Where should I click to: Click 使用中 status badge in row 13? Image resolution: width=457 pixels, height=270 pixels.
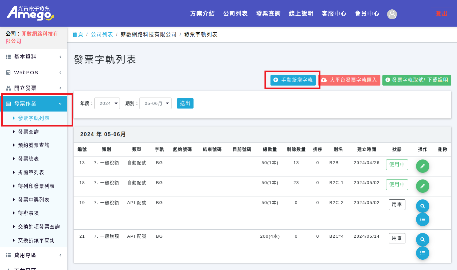pyautogui.click(x=397, y=165)
